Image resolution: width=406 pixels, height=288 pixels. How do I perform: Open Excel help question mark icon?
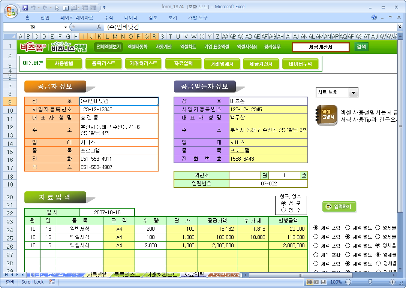(374, 17)
